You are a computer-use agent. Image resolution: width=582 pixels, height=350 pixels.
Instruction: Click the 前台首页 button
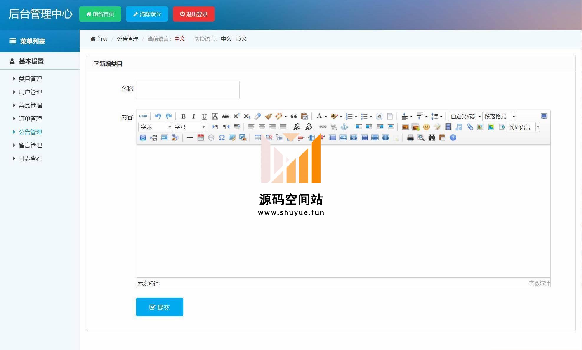pyautogui.click(x=100, y=14)
